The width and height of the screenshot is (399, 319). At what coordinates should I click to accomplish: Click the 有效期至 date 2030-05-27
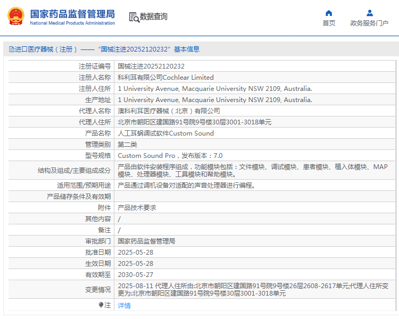135,275
